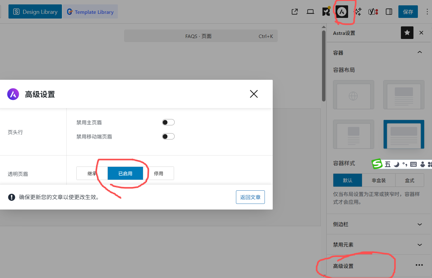Click the laptop device preview icon
The height and width of the screenshot is (278, 432).
[310, 12]
